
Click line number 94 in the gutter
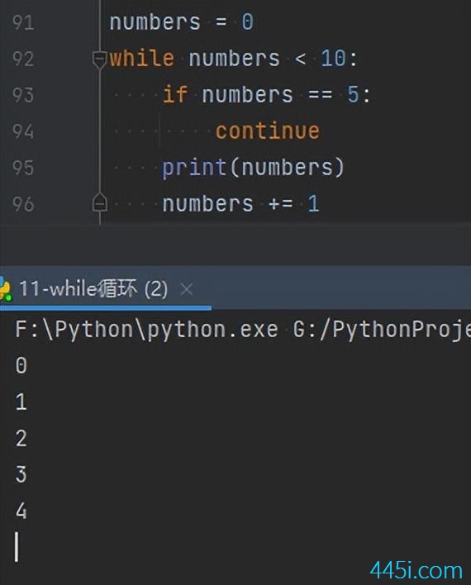click(x=23, y=131)
